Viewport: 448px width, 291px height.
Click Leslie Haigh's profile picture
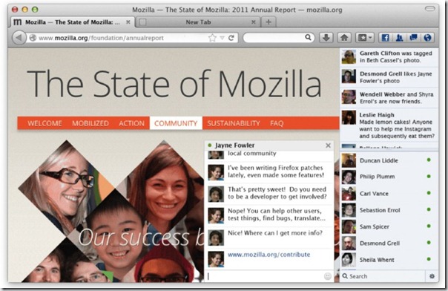[349, 117]
